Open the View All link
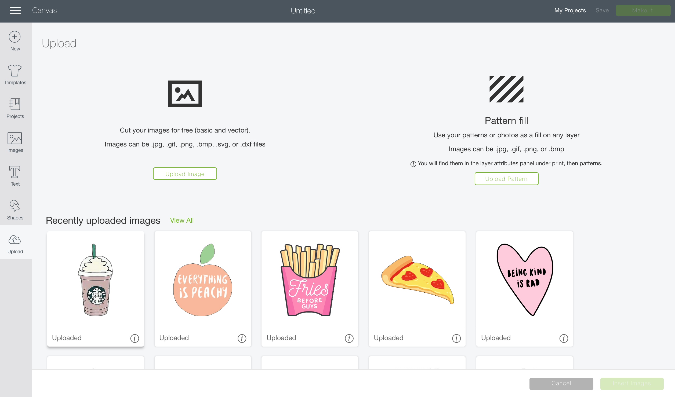 182,220
